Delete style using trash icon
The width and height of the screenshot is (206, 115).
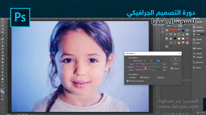tap(187, 80)
